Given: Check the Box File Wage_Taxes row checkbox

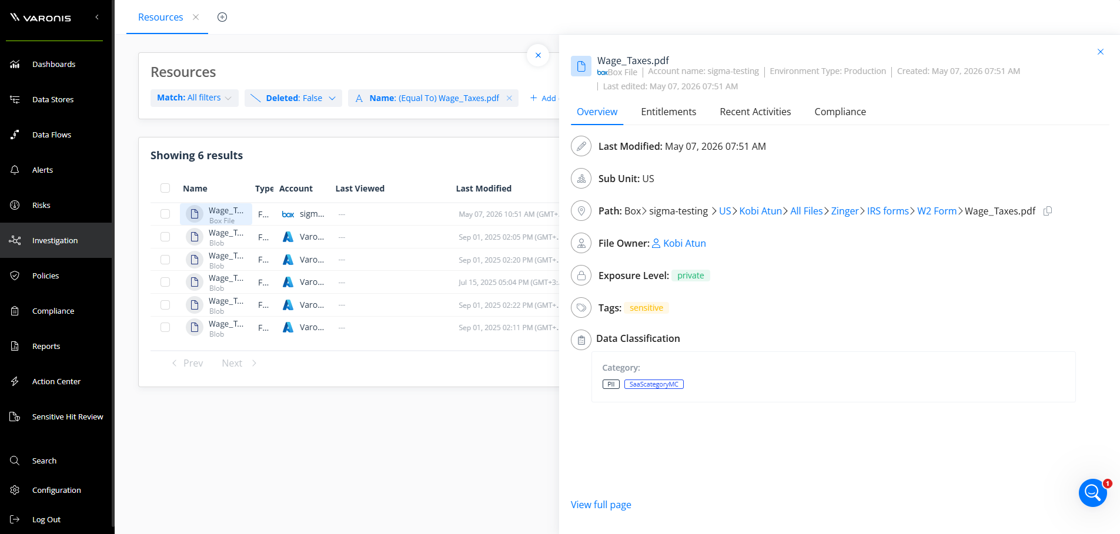Looking at the screenshot, I should (x=165, y=214).
